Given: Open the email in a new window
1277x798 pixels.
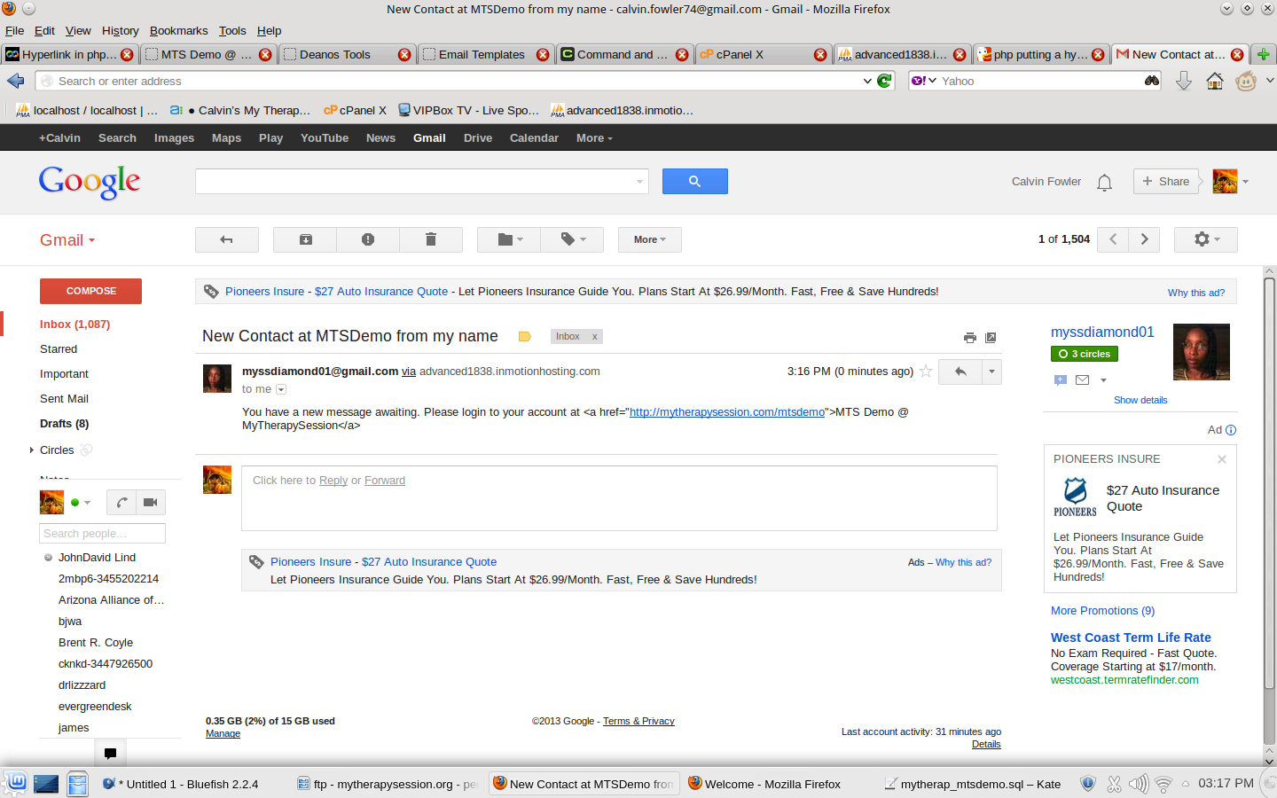Looking at the screenshot, I should [x=991, y=337].
